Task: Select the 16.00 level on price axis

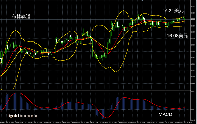Action: (193, 39)
